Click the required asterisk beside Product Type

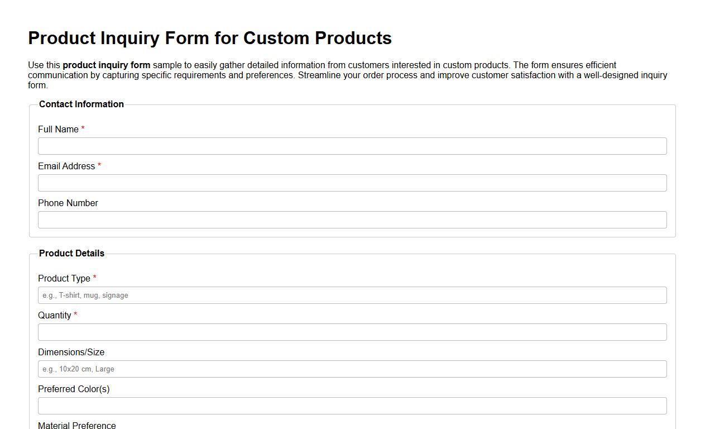tap(94, 278)
